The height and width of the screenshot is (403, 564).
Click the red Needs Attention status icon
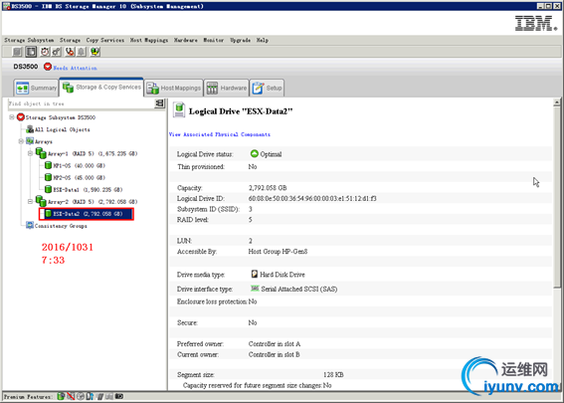(48, 67)
